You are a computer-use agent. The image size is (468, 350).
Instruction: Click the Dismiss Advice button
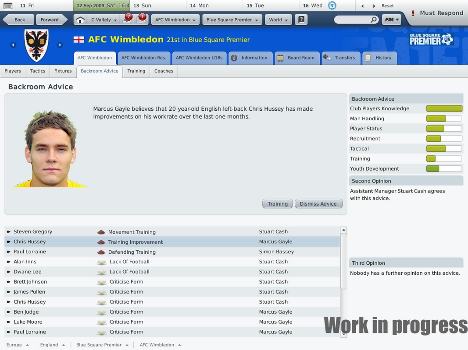tap(318, 204)
